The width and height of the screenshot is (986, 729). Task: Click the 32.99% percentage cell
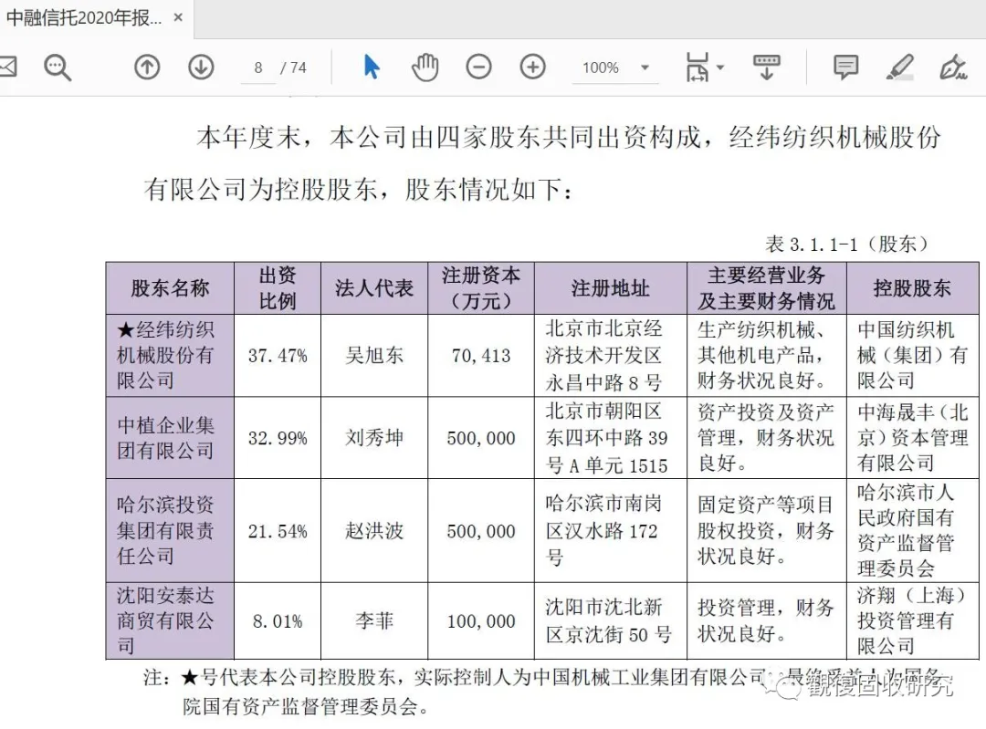pyautogui.click(x=278, y=437)
